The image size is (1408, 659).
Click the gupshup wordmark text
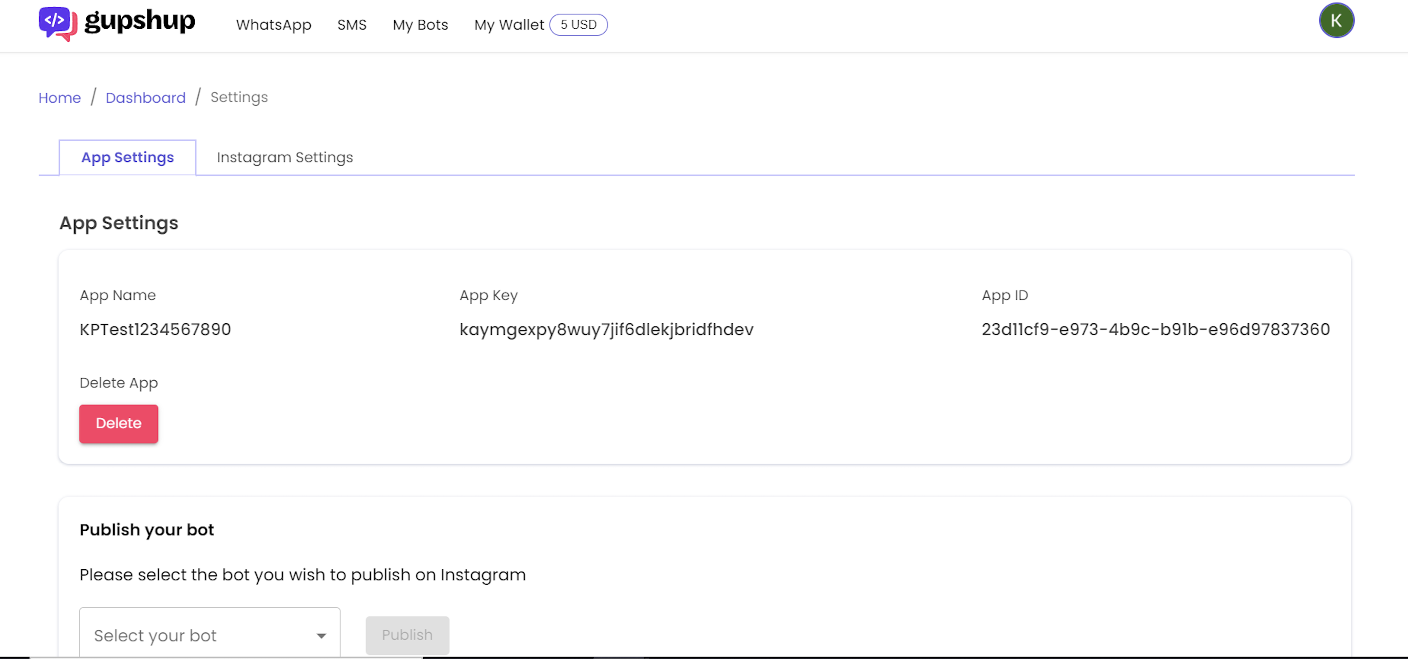[x=139, y=22]
